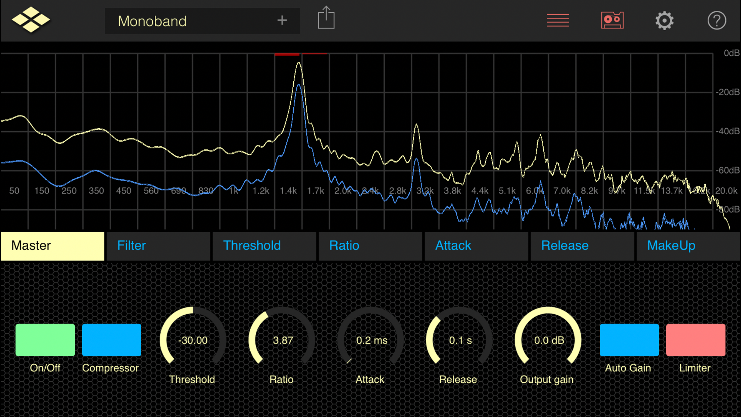Click the plus icon beside Monoband
741x417 pixels.
[282, 20]
